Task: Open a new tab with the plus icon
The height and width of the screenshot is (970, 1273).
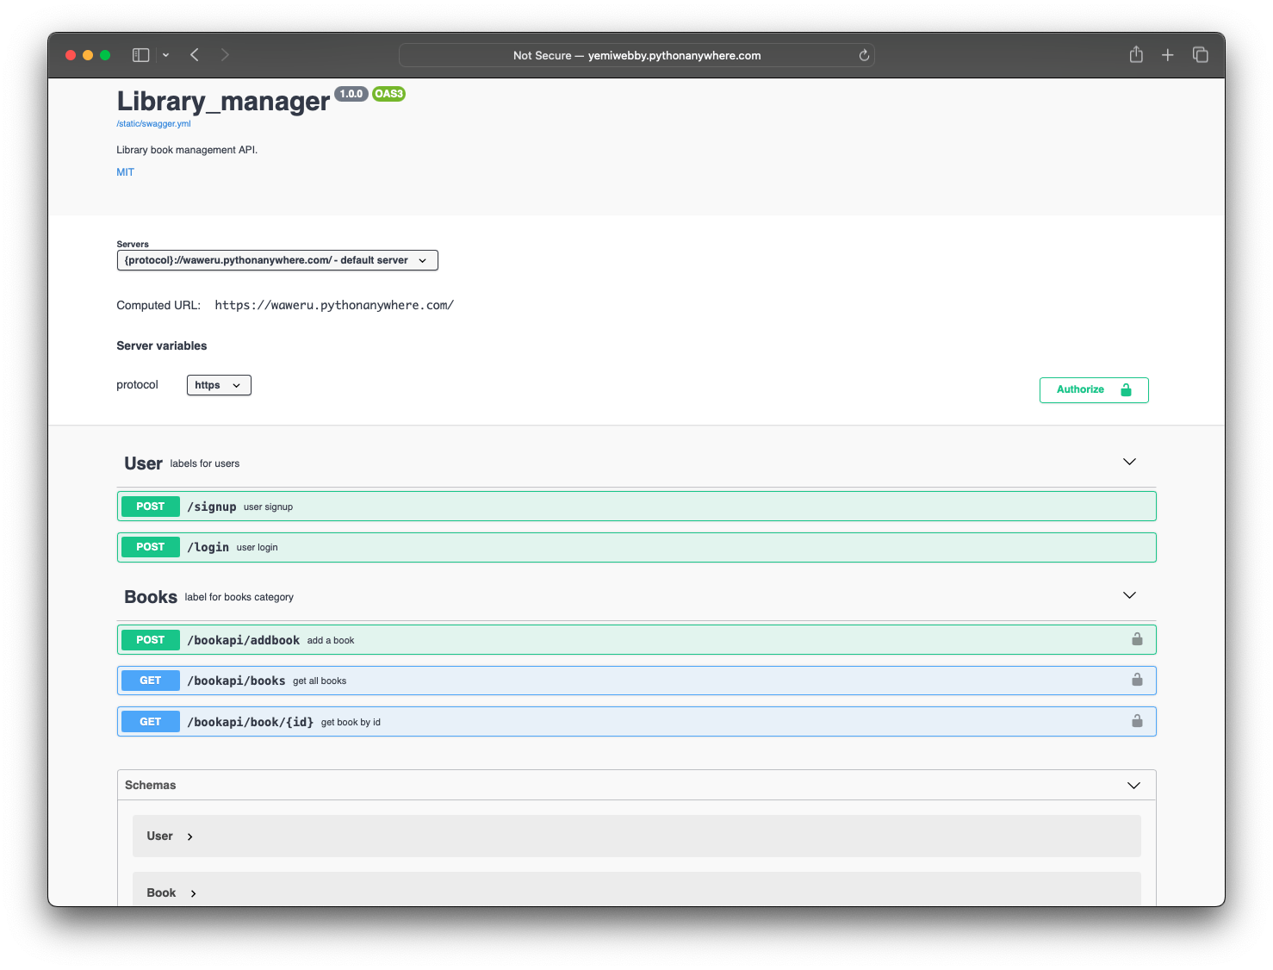Action: pos(1167,54)
